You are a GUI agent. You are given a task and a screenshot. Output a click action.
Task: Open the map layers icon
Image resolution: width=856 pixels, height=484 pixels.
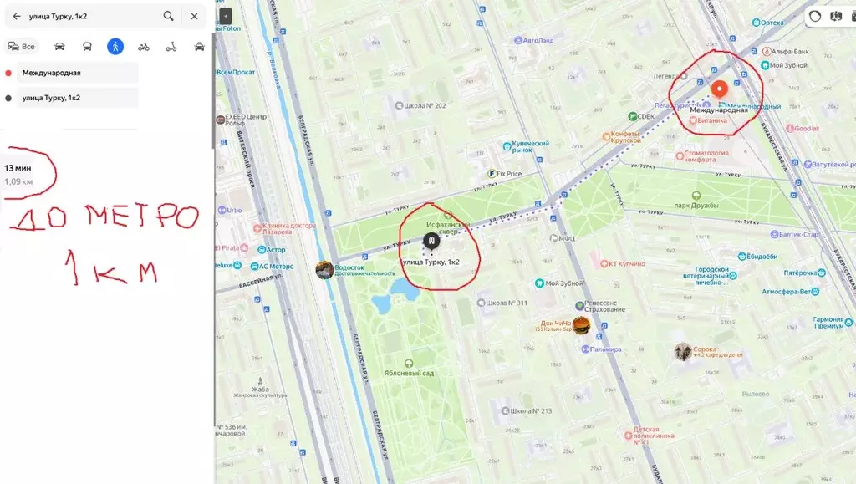[x=836, y=17]
